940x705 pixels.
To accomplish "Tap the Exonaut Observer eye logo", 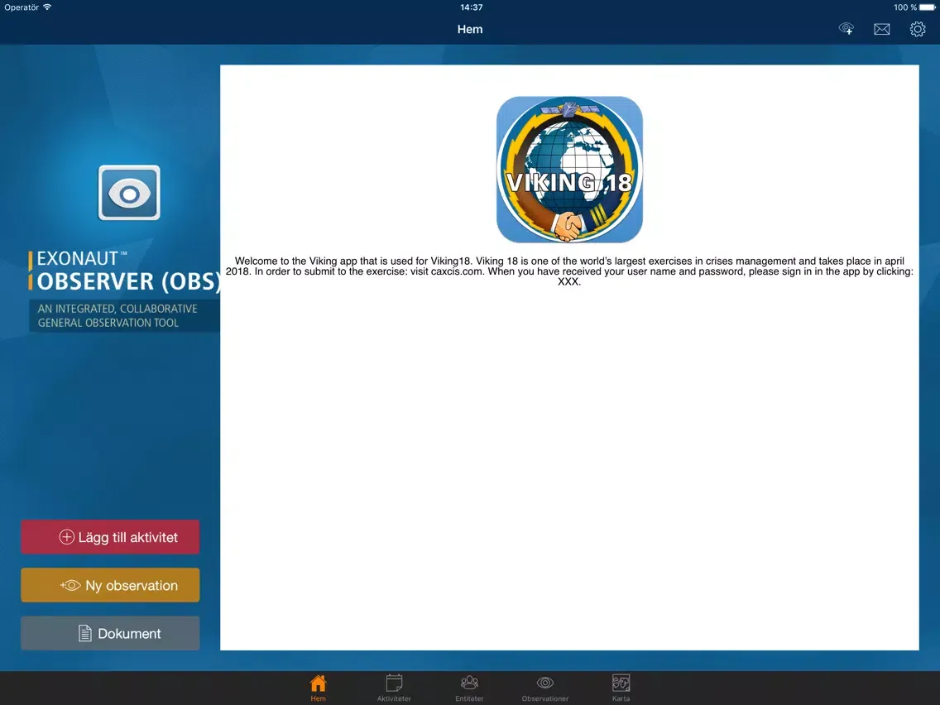I will (129, 193).
